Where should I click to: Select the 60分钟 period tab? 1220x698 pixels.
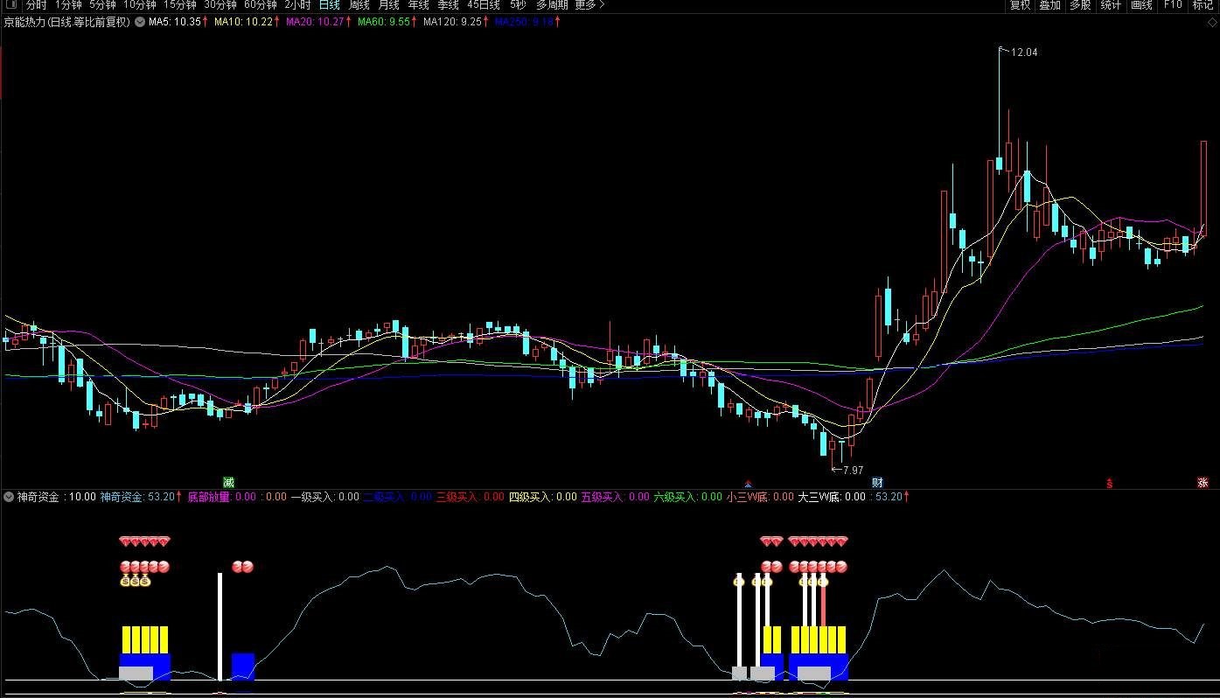point(261,5)
